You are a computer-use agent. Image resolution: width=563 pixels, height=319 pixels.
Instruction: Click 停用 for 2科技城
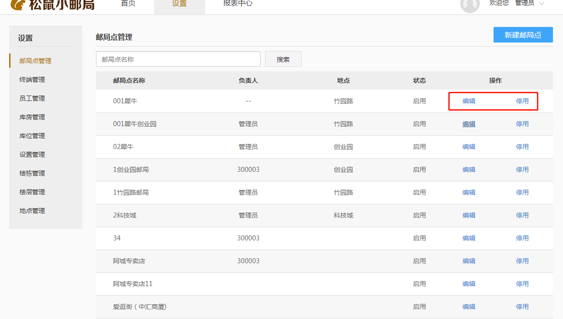(x=522, y=215)
